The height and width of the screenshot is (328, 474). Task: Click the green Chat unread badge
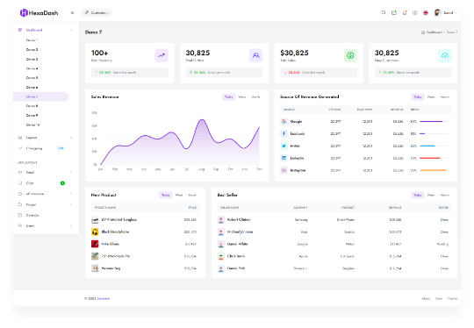point(62,183)
